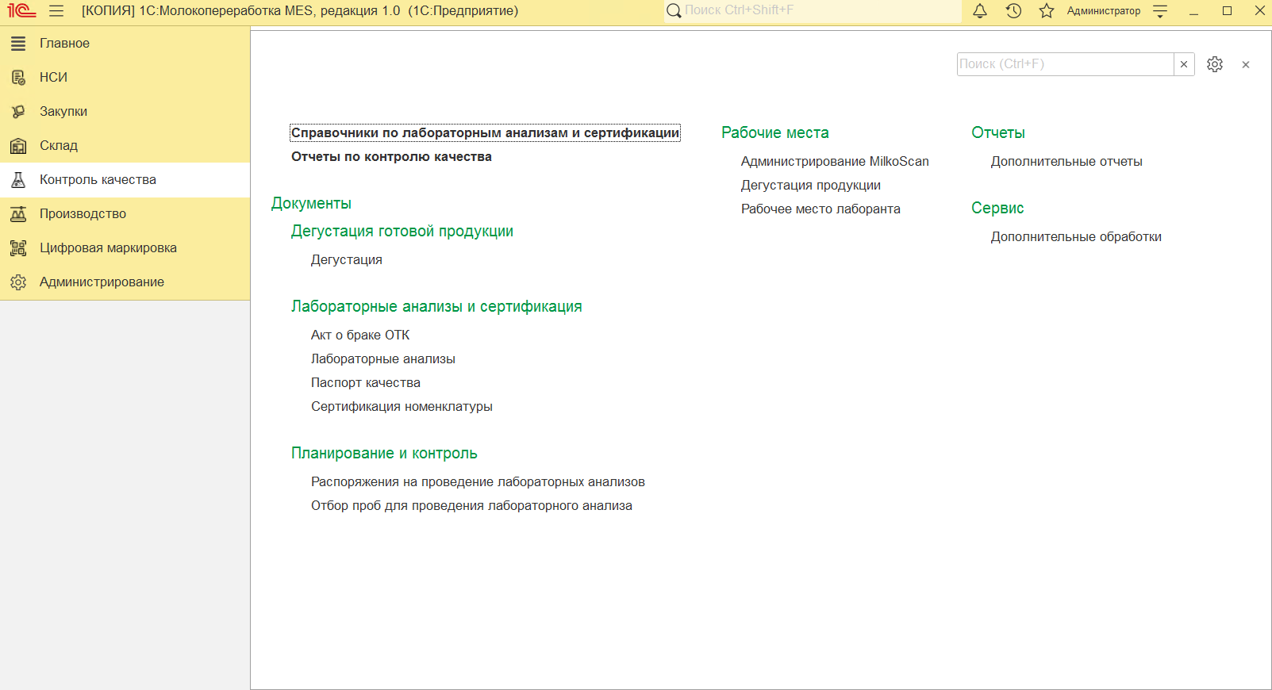1272x690 pixels.
Task: Close the functions menu panel
Action: coord(1246,65)
